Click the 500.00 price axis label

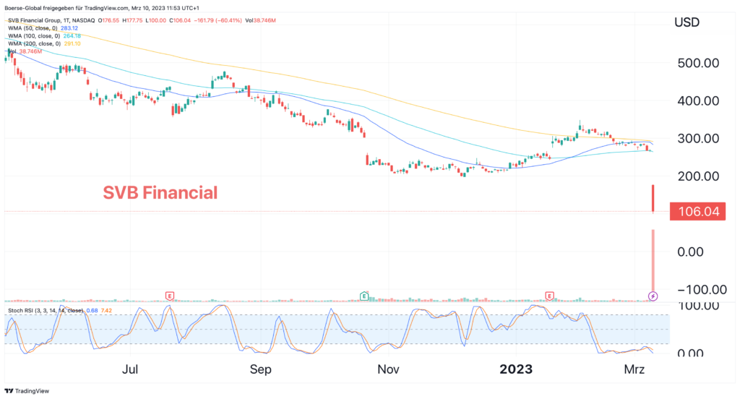[698, 63]
